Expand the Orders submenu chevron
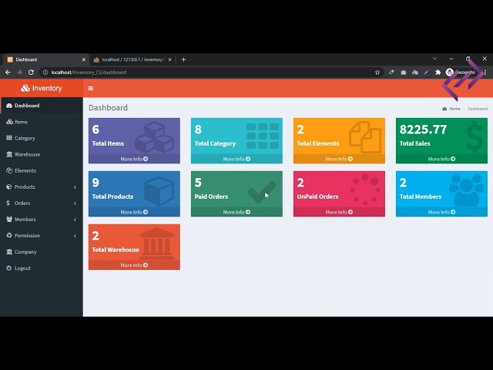 (75, 203)
